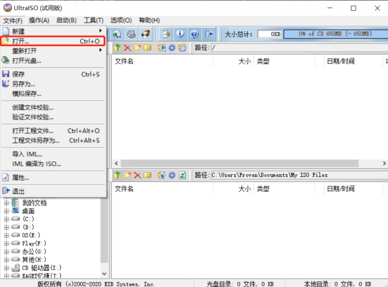
Task: Expand the CD 驱动器(I:) node
Action: (6, 268)
